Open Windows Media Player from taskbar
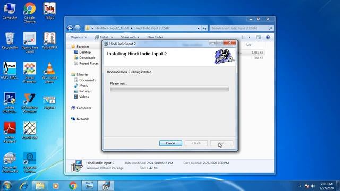Viewport: 340px width, 191px height. pyautogui.click(x=56, y=186)
